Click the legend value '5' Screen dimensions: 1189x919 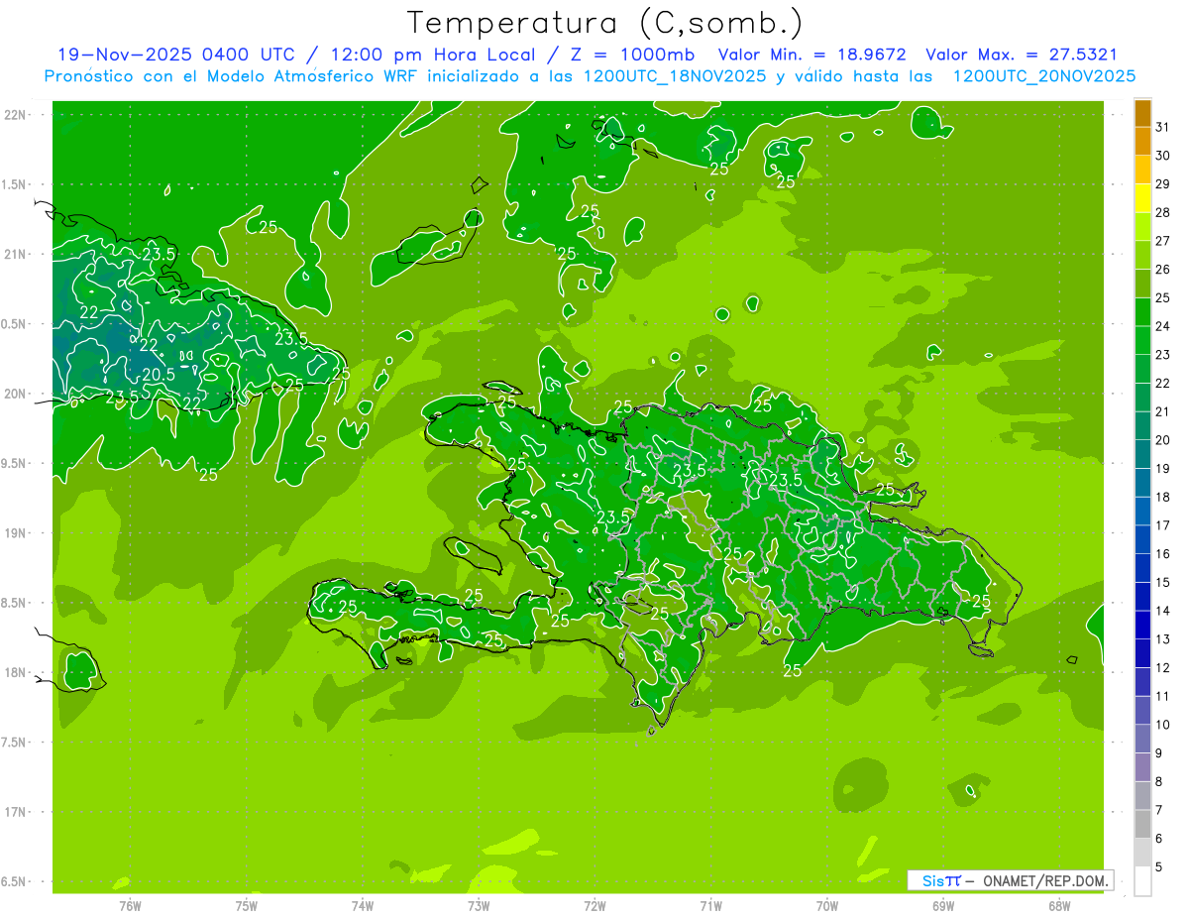(x=1158, y=866)
